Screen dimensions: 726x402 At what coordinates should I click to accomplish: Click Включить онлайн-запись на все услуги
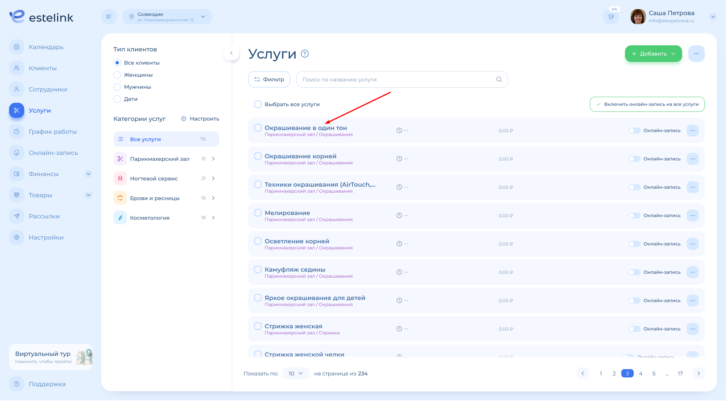pos(647,104)
